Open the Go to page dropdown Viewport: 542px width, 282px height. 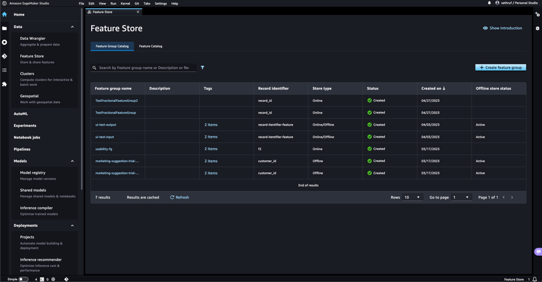click(461, 197)
